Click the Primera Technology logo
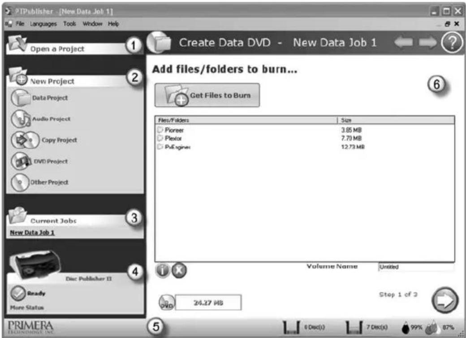466x338 pixels. 30,327
